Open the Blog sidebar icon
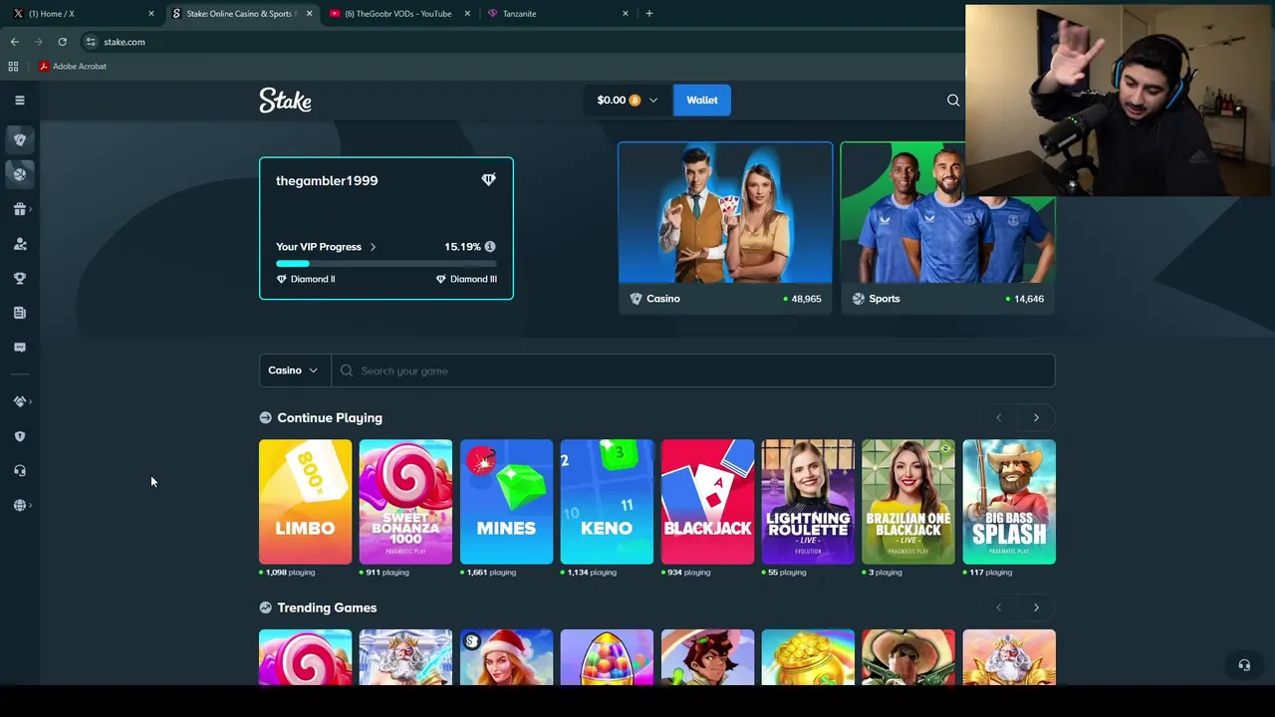The image size is (1275, 717). pos(20,313)
